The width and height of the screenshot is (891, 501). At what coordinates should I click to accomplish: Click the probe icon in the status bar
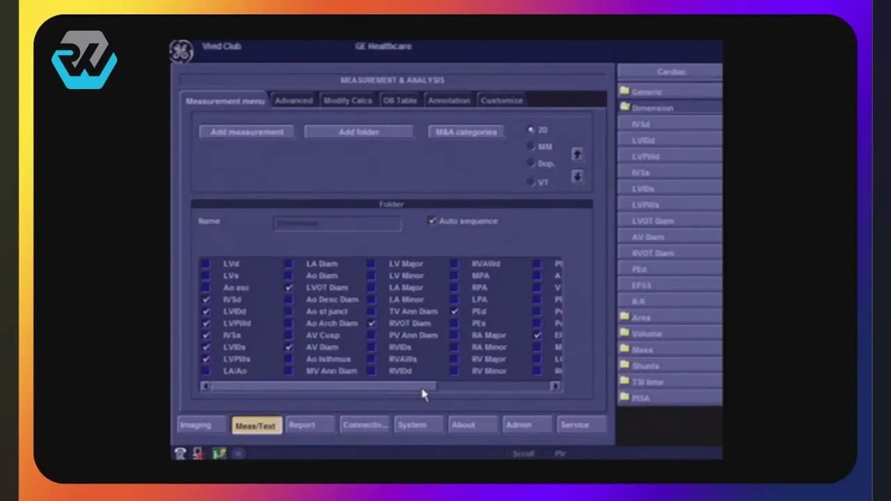179,453
